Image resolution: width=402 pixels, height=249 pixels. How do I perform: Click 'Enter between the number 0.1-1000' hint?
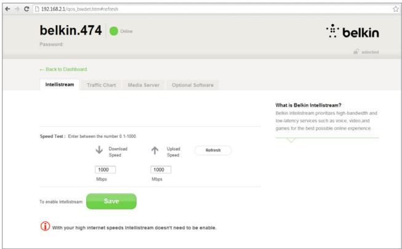102,136
